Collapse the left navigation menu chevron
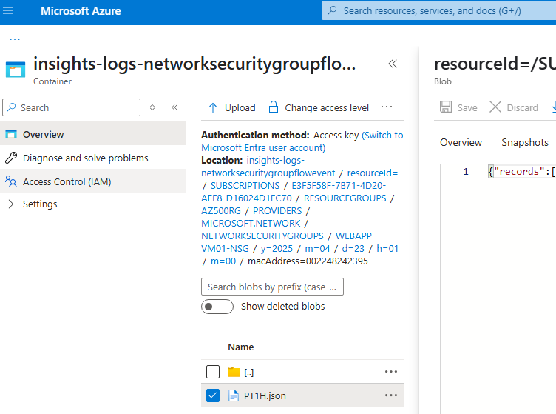 [x=174, y=107]
